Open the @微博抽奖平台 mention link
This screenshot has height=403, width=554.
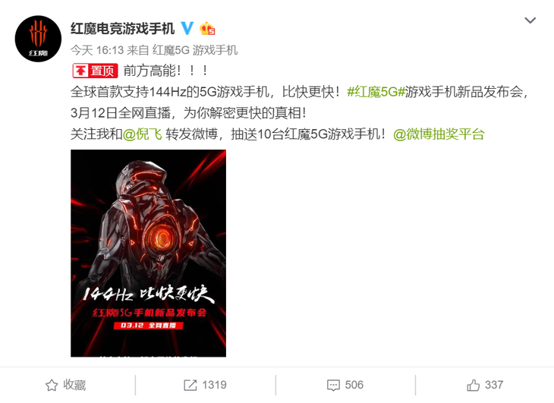(x=439, y=134)
